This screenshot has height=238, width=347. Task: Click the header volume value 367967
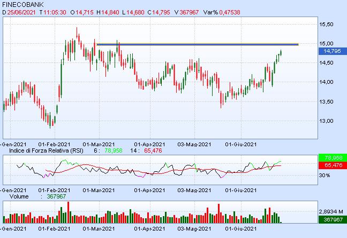(x=189, y=12)
